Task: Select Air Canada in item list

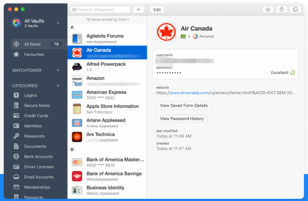Action: [107, 52]
